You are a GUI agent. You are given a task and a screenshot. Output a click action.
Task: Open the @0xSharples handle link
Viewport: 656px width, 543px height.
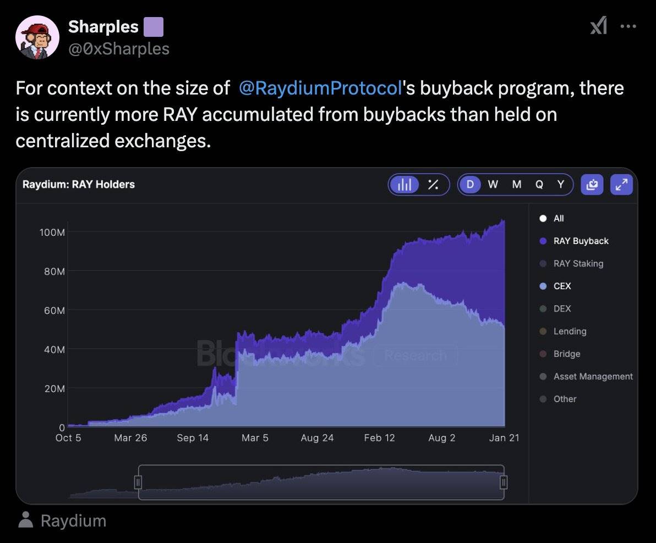[118, 49]
